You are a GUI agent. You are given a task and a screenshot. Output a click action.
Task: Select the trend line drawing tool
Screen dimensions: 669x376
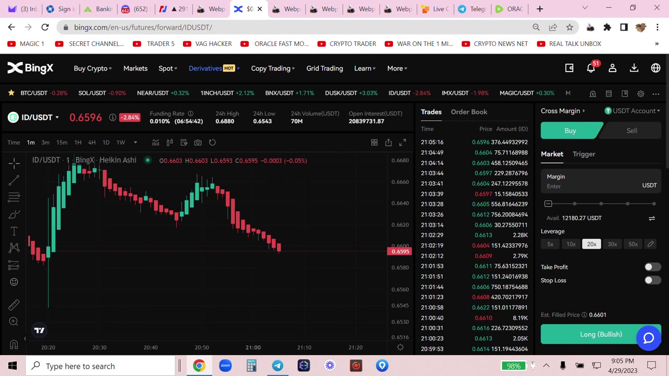point(14,180)
